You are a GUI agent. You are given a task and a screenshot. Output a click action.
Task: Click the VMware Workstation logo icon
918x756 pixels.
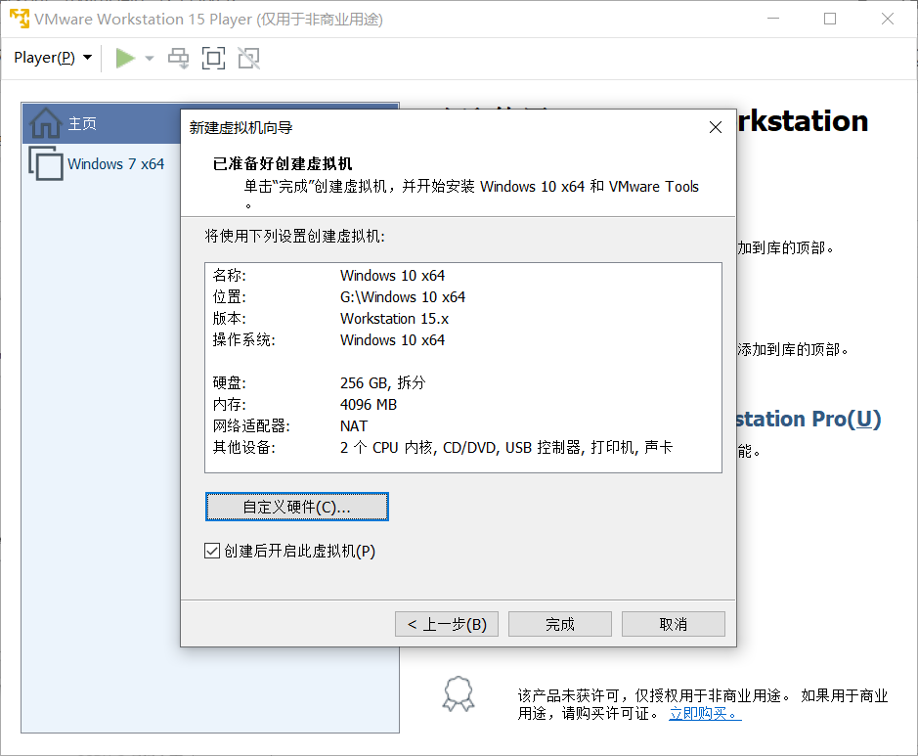(x=20, y=19)
